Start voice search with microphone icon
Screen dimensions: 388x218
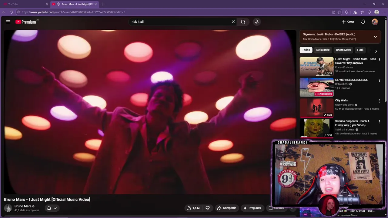point(257,22)
